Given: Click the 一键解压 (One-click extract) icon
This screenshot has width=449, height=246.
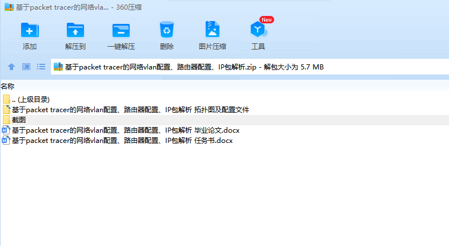Looking at the screenshot, I should [x=121, y=31].
